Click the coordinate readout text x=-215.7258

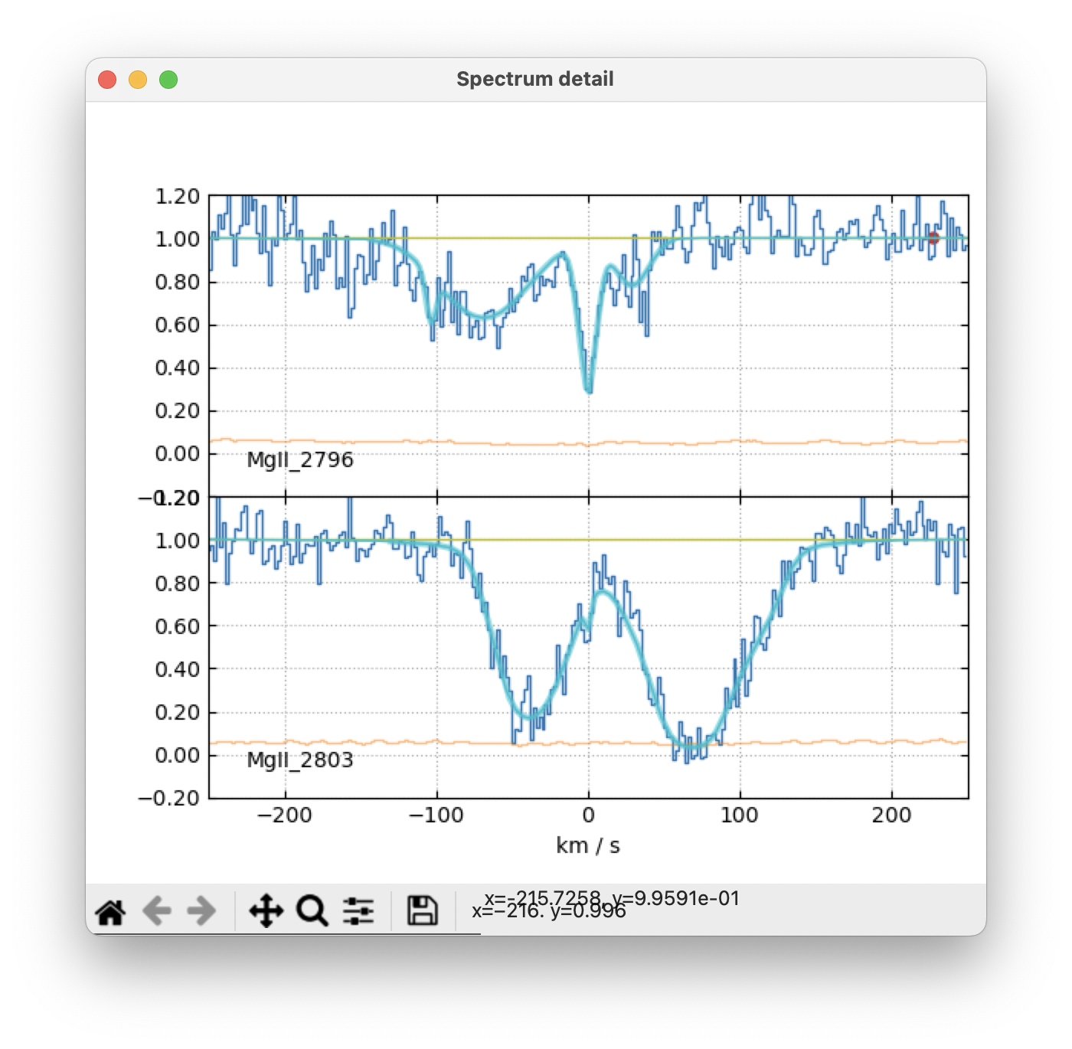(613, 899)
